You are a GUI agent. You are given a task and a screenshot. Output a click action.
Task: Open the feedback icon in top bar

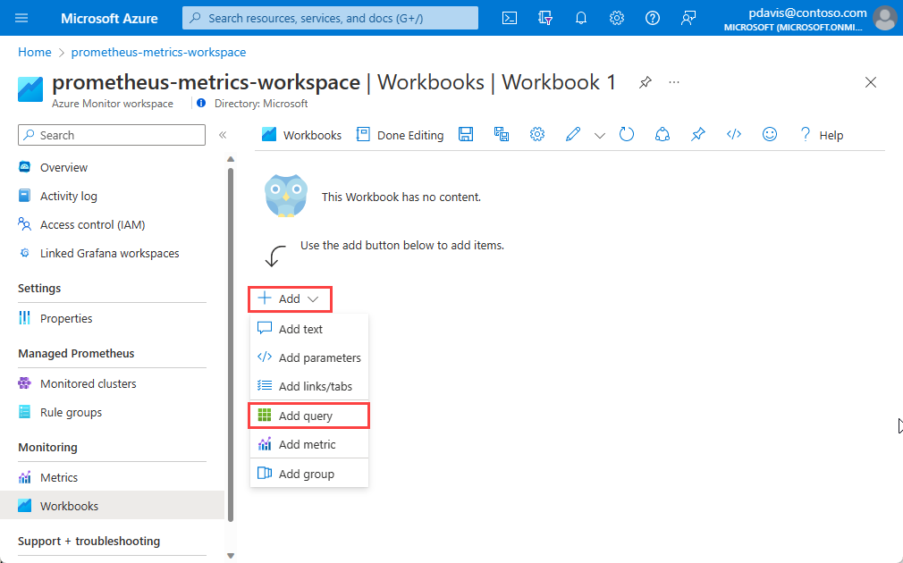click(x=688, y=18)
